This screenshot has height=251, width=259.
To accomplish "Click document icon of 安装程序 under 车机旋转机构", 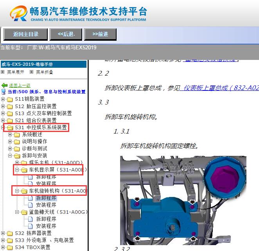I will click(x=31, y=205).
